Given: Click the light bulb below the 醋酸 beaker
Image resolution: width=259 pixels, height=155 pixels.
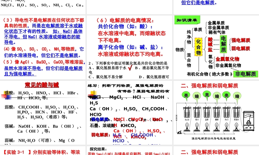Looking at the screenshot, I should pyautogui.click(x=217, y=127).
